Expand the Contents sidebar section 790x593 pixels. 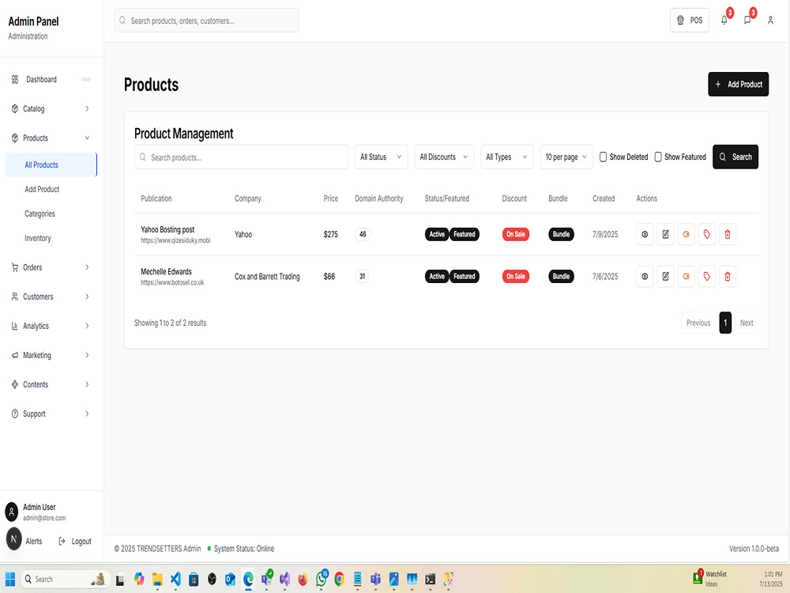(51, 384)
